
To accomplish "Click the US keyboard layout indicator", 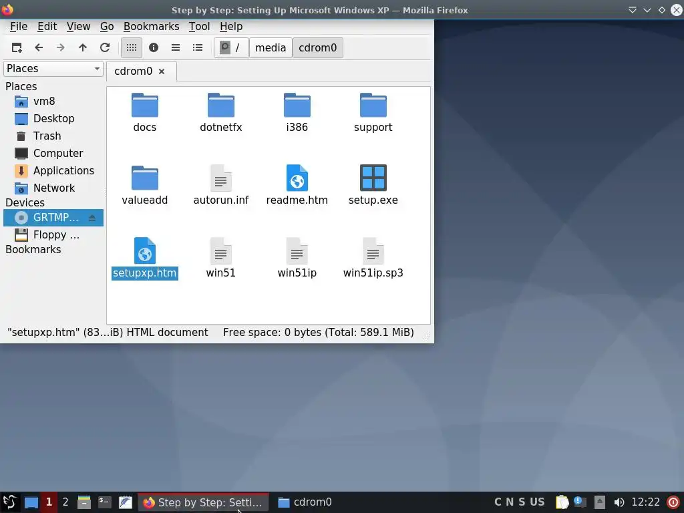I will coord(537,502).
